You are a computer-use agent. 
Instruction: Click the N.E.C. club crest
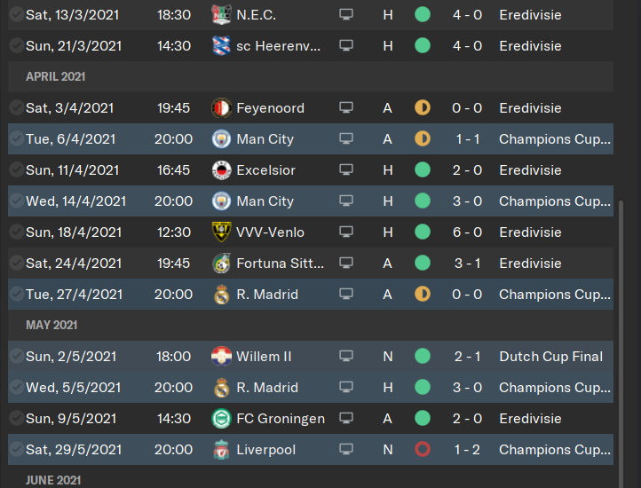(222, 15)
